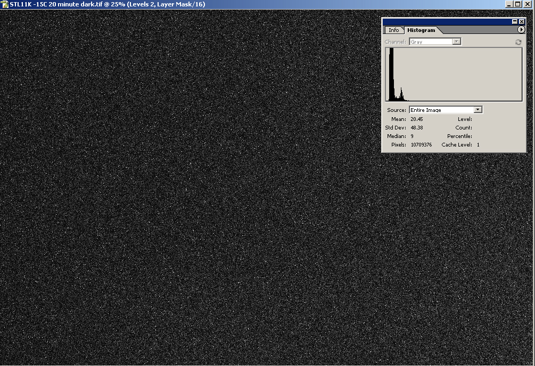This screenshot has width=535, height=366.
Task: Click the tall left peak in histogram graph
Action: 391,75
